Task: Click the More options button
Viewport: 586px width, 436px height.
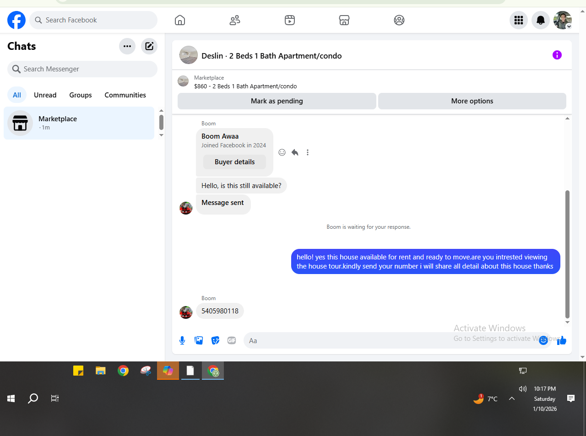Action: 472,101
